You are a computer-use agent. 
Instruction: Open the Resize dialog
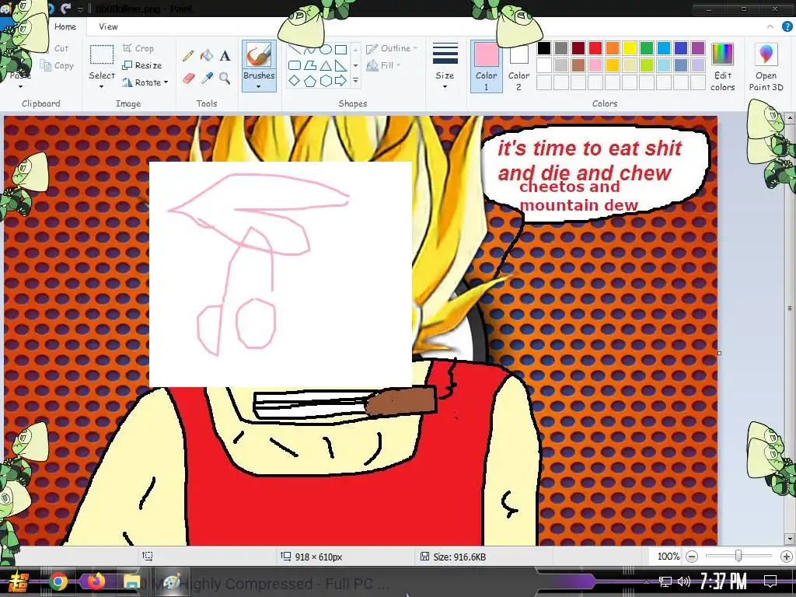[x=142, y=65]
